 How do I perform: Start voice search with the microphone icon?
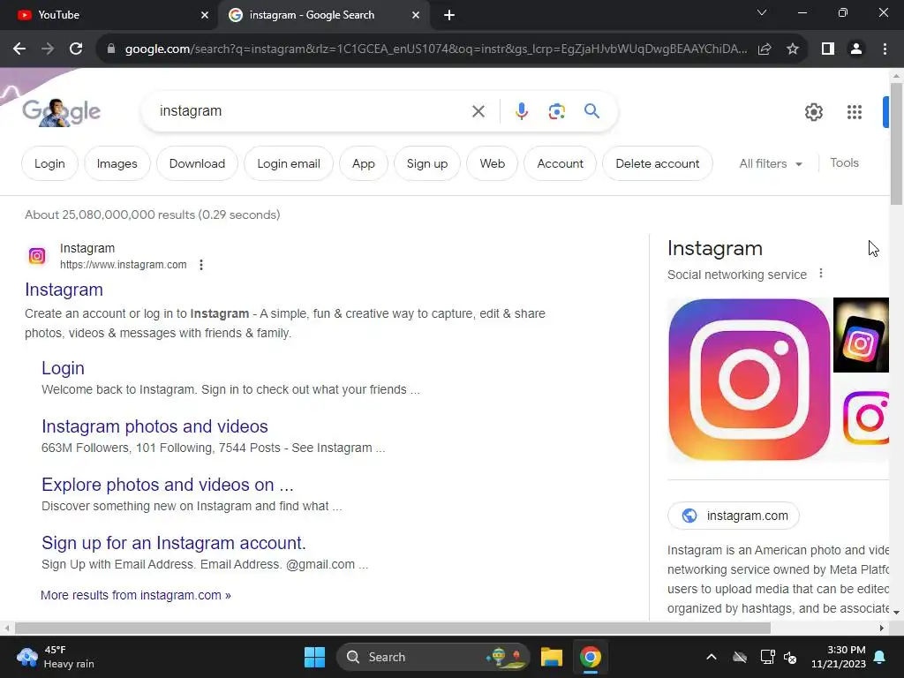point(521,111)
